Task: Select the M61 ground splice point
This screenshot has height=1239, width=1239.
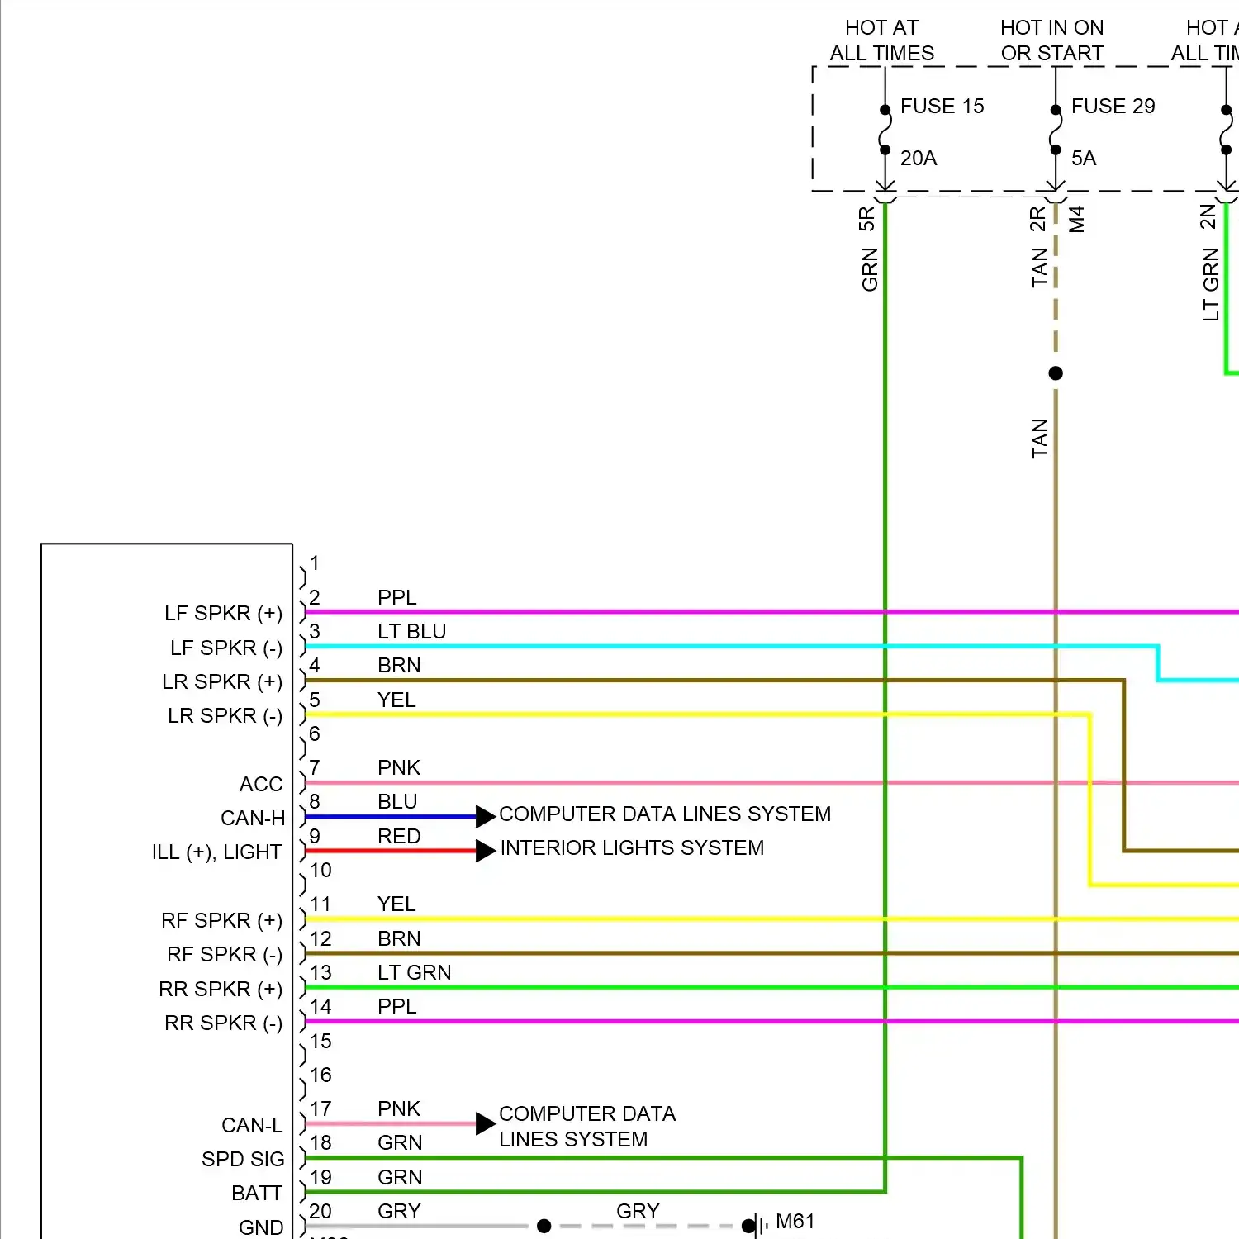Action: (x=756, y=1225)
